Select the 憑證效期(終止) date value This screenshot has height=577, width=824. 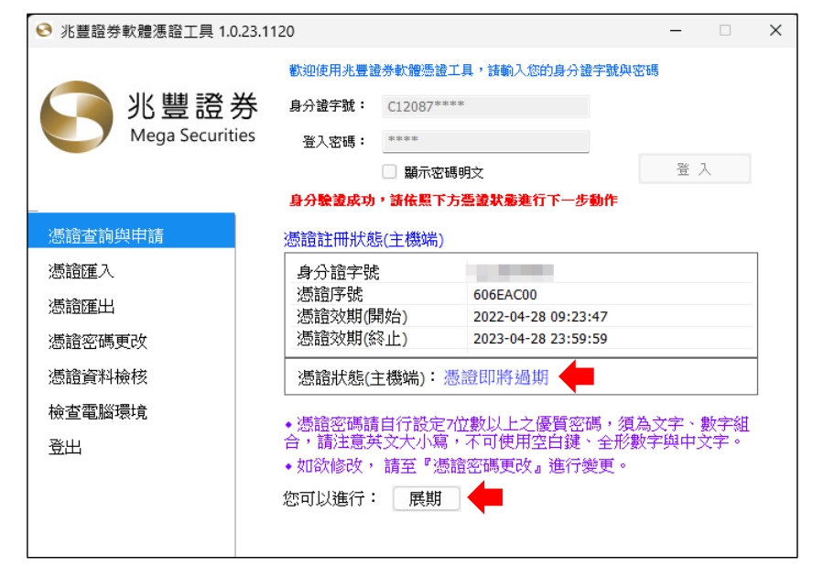pos(540,339)
